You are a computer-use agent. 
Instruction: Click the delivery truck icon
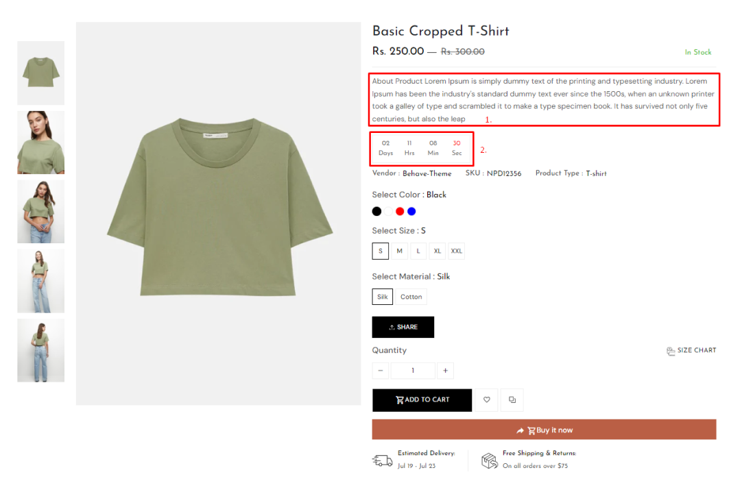pos(382,460)
